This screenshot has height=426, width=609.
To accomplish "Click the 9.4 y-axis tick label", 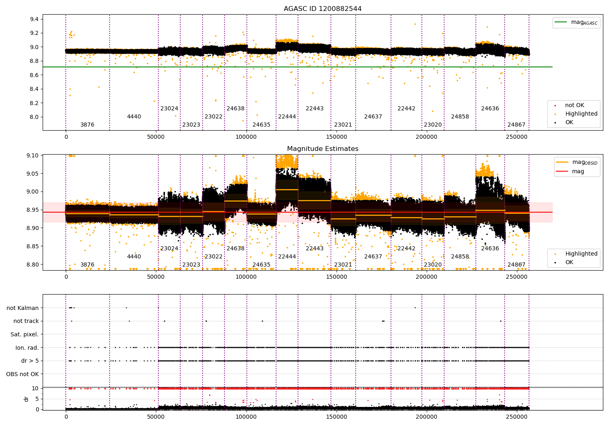I will (x=35, y=19).
